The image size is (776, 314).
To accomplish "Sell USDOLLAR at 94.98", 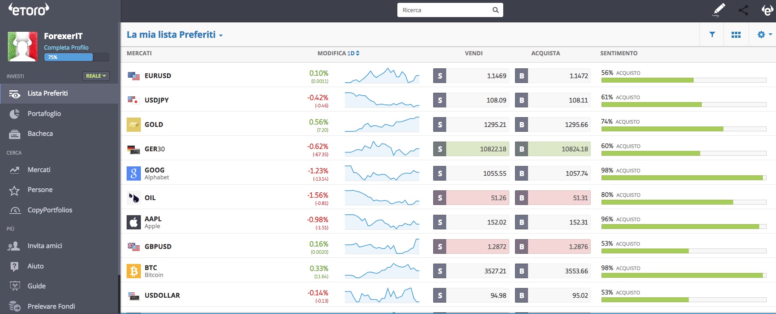I will [x=471, y=295].
